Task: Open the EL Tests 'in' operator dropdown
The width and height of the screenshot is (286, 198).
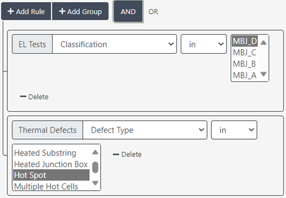Action: point(204,44)
